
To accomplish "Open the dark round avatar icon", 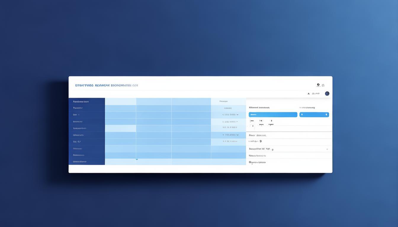I will (x=327, y=93).
